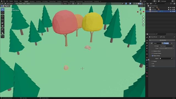Uncheck the Object Offset checkbox
The width and height of the screenshot is (176, 99).
(153, 56)
